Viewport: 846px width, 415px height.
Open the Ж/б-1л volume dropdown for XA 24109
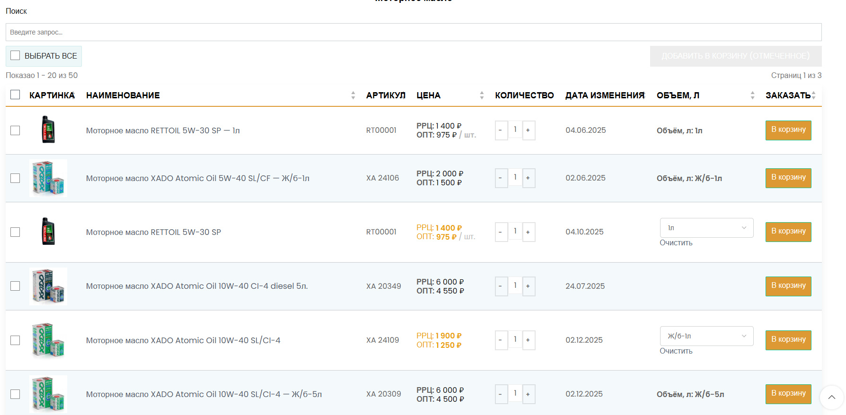click(x=706, y=336)
